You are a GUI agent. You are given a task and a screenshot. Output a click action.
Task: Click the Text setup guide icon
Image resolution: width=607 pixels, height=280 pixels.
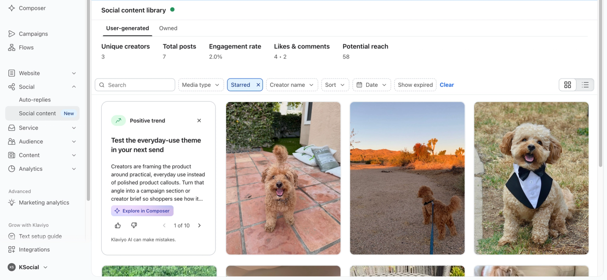tap(12, 236)
